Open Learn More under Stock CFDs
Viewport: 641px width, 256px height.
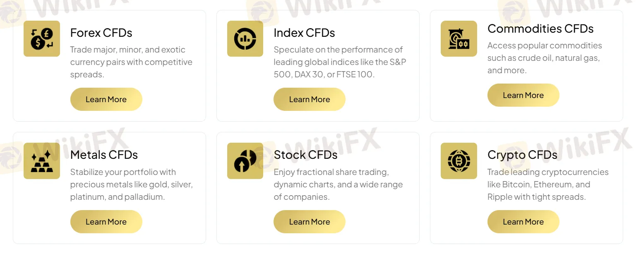point(310,222)
